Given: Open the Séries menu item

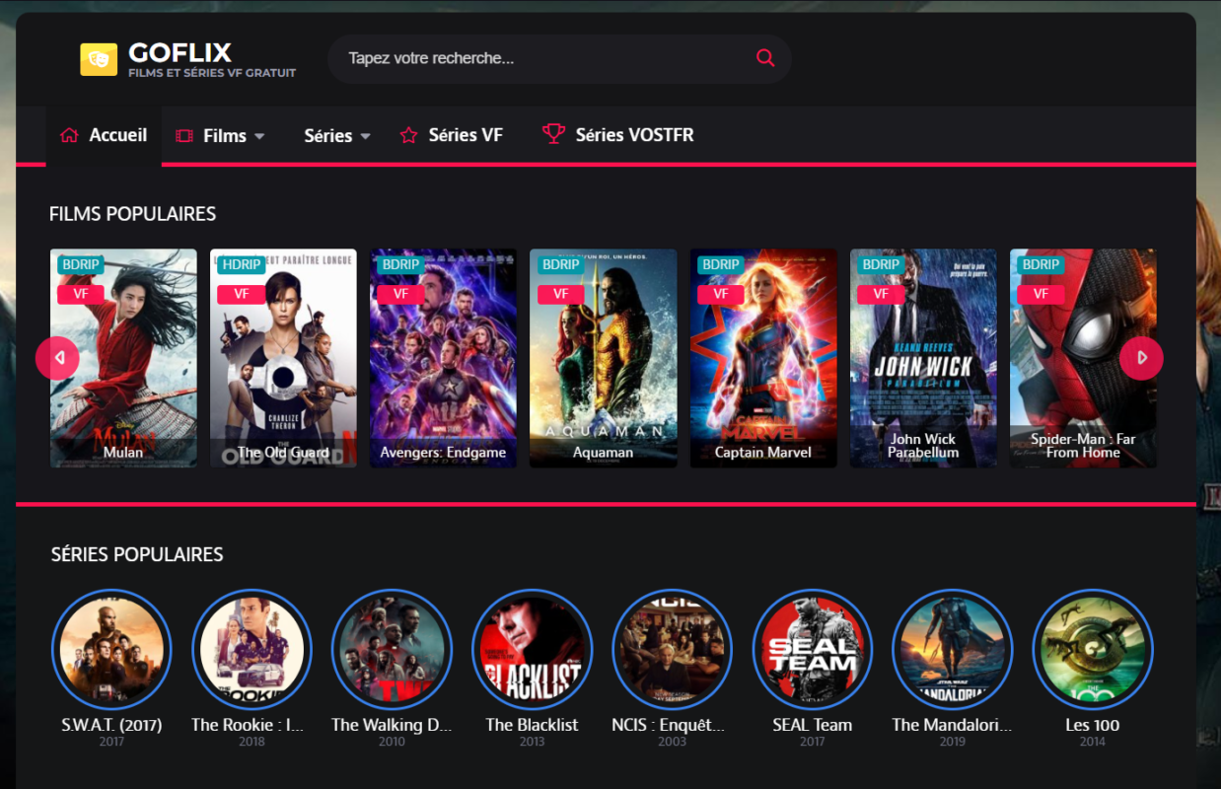Looking at the screenshot, I should (x=328, y=136).
